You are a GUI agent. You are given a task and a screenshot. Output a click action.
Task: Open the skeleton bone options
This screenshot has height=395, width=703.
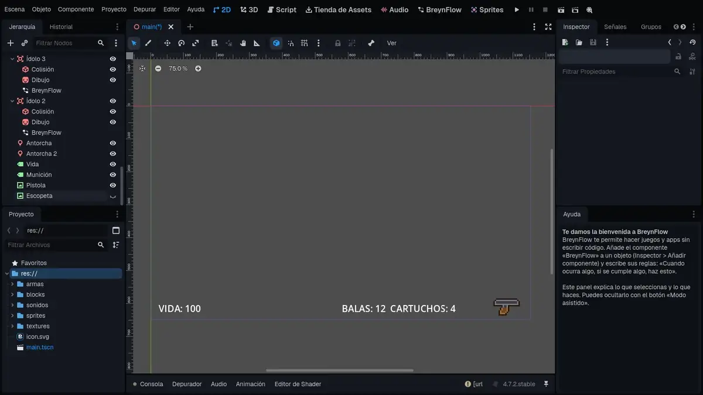point(371,43)
